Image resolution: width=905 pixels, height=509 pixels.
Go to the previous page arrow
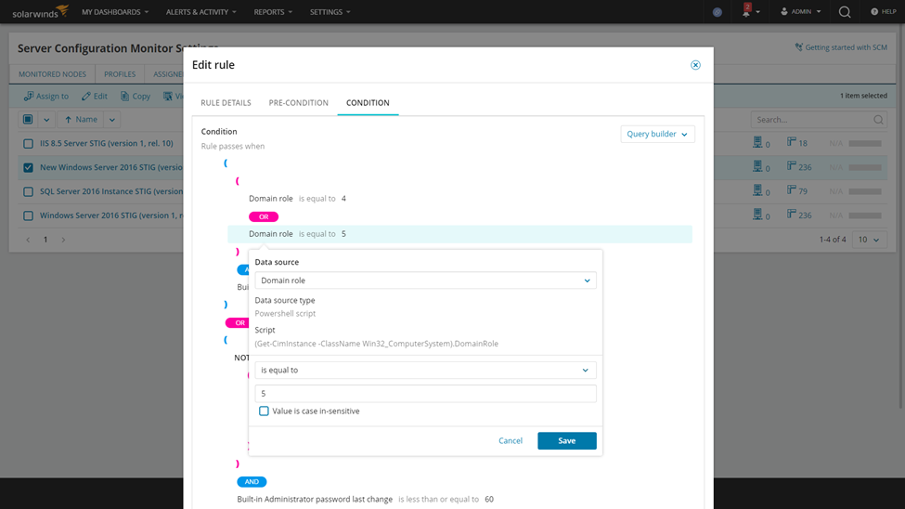[28, 240]
